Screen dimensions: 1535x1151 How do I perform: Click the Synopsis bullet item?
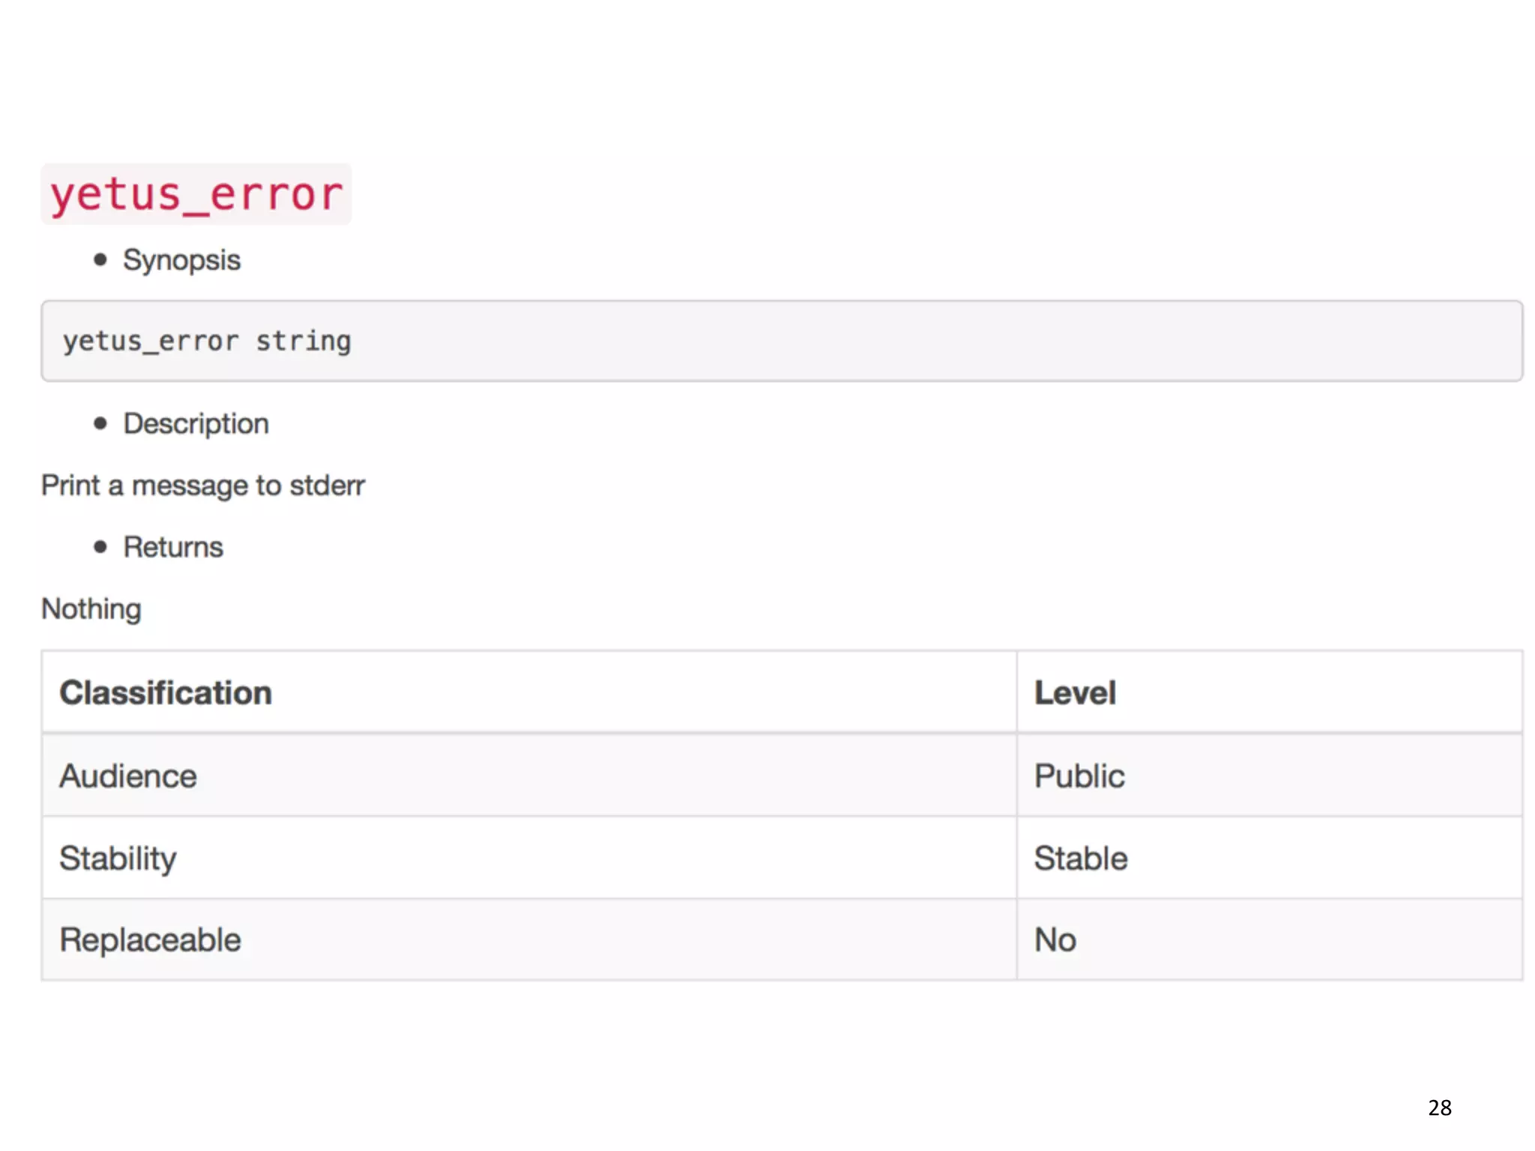coord(181,260)
